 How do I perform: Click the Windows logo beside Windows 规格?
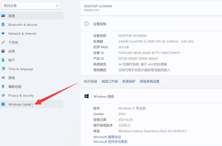[x=86, y=96]
